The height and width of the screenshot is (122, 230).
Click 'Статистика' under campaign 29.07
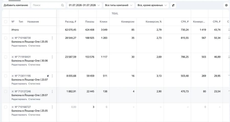pos(34,99)
